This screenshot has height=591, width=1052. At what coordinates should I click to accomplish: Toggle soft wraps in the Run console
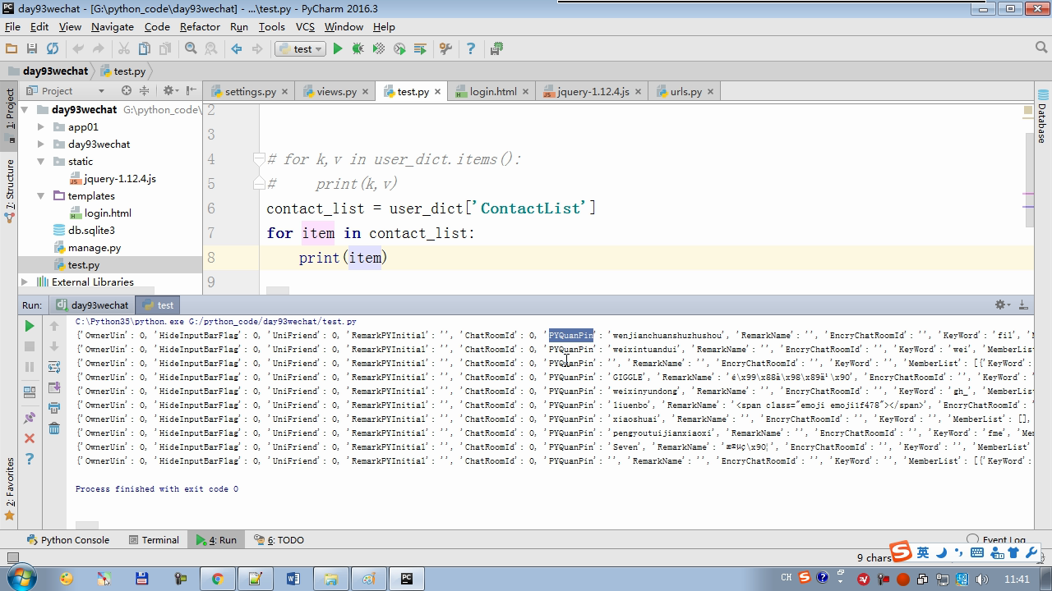(54, 367)
